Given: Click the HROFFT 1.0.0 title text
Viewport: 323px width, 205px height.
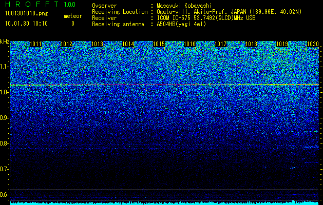Looking at the screenshot, I should coord(41,4).
